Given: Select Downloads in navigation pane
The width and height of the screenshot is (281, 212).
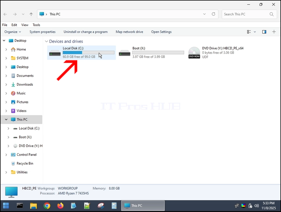Looking at the screenshot, I should (25, 84).
